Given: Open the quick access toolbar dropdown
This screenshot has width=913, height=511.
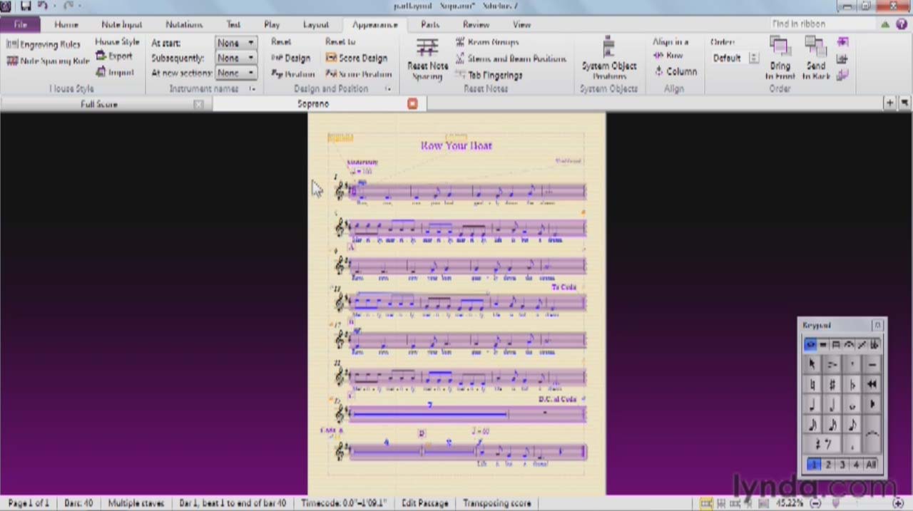Looking at the screenshot, I should (81, 6).
